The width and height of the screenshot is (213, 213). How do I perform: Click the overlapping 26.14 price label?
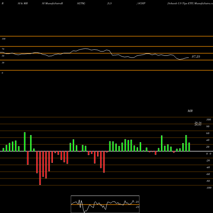click(198, 123)
